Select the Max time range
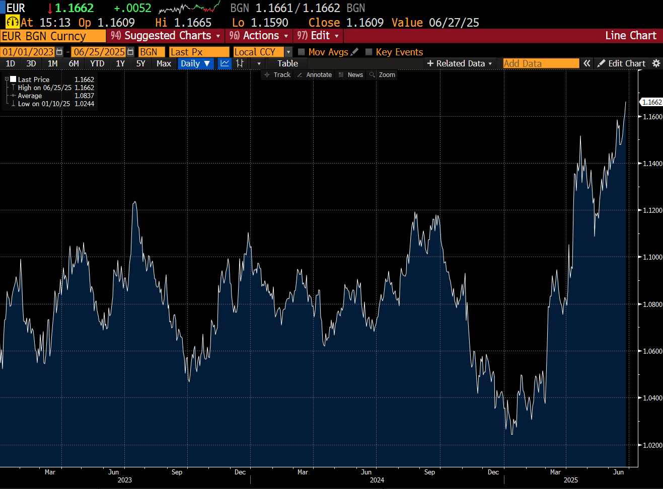The image size is (663, 489). (164, 63)
